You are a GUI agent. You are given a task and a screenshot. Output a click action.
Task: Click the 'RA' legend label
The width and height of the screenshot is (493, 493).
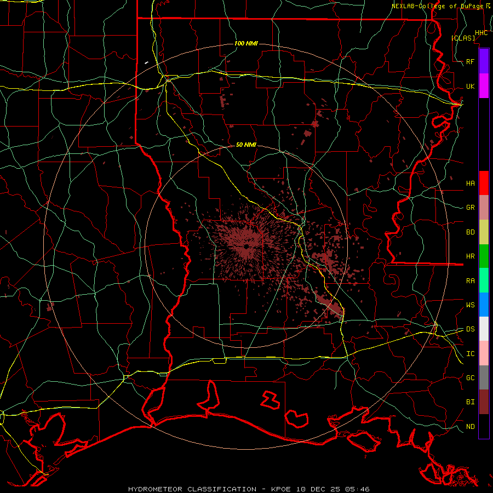click(x=470, y=281)
